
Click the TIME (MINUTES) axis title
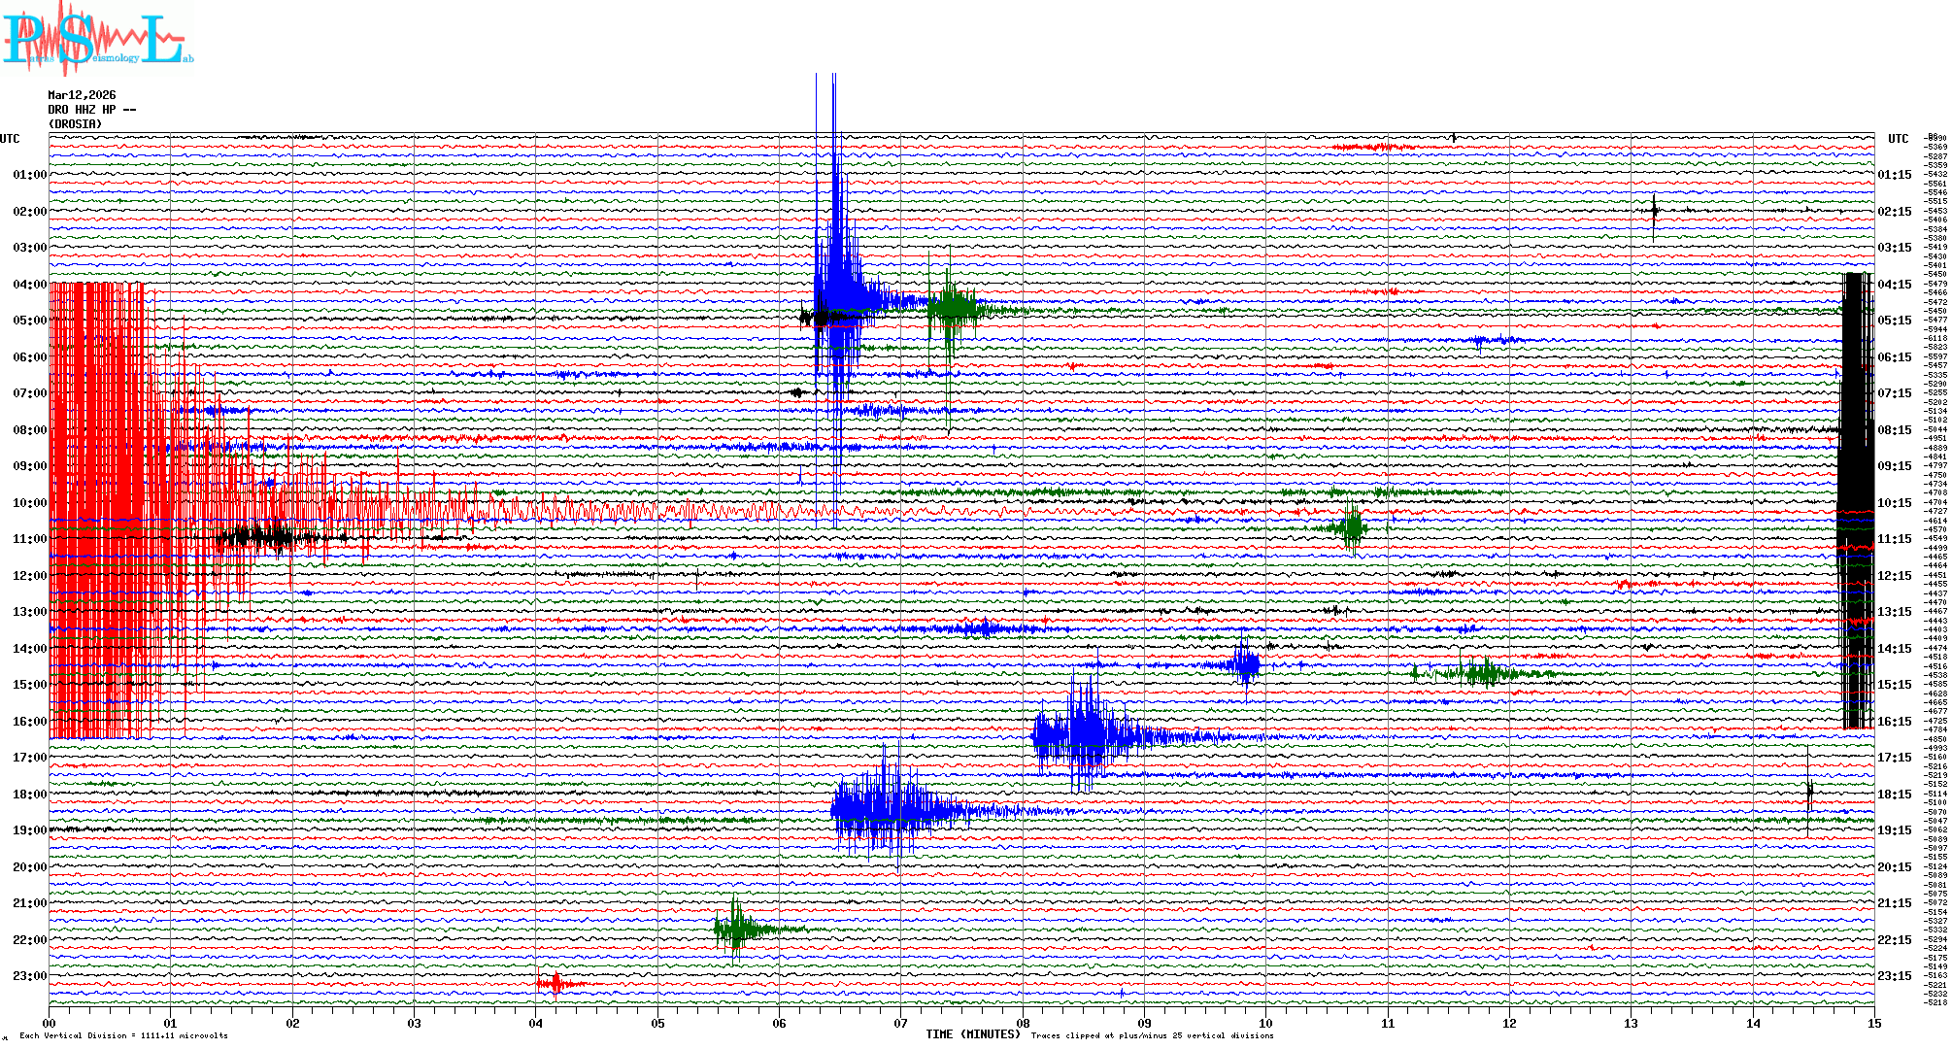point(972,1034)
